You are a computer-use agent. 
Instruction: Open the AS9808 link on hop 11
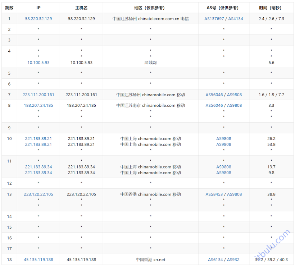click(223, 167)
